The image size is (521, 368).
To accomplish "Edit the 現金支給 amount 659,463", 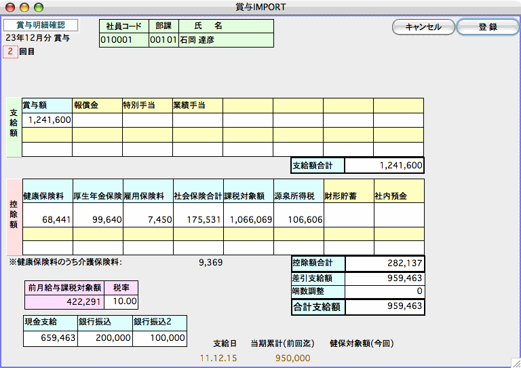I will [x=50, y=337].
